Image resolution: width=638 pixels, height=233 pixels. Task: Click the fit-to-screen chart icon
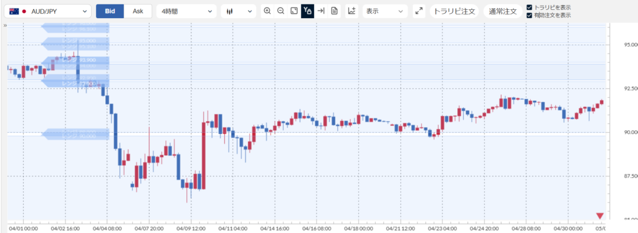click(x=294, y=11)
